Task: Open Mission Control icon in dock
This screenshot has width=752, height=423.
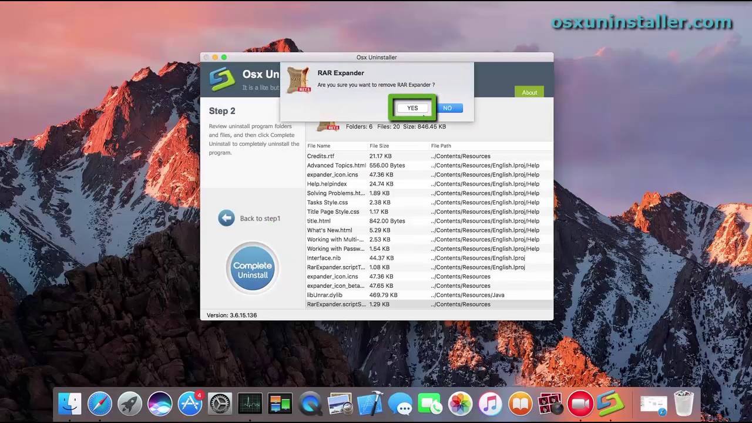Action: pyautogui.click(x=280, y=404)
